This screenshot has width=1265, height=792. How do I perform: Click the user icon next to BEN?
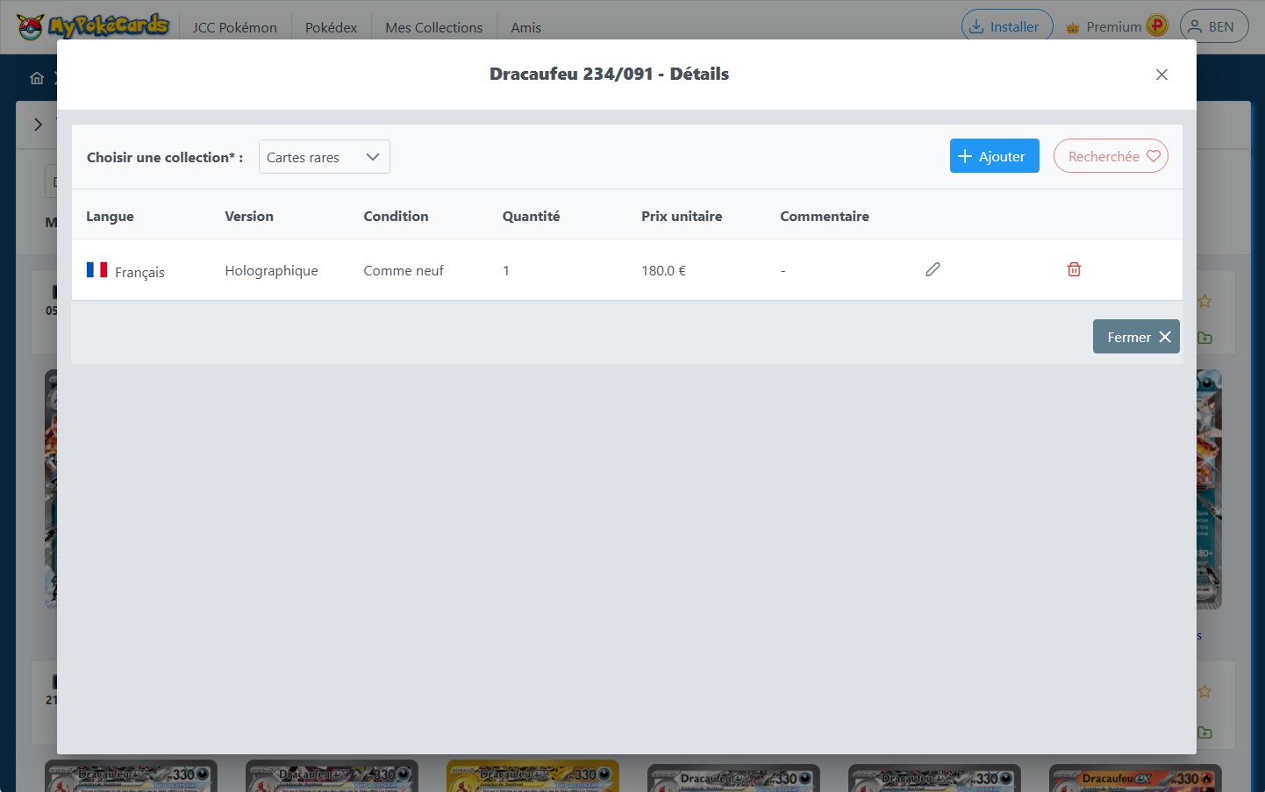coord(1196,26)
